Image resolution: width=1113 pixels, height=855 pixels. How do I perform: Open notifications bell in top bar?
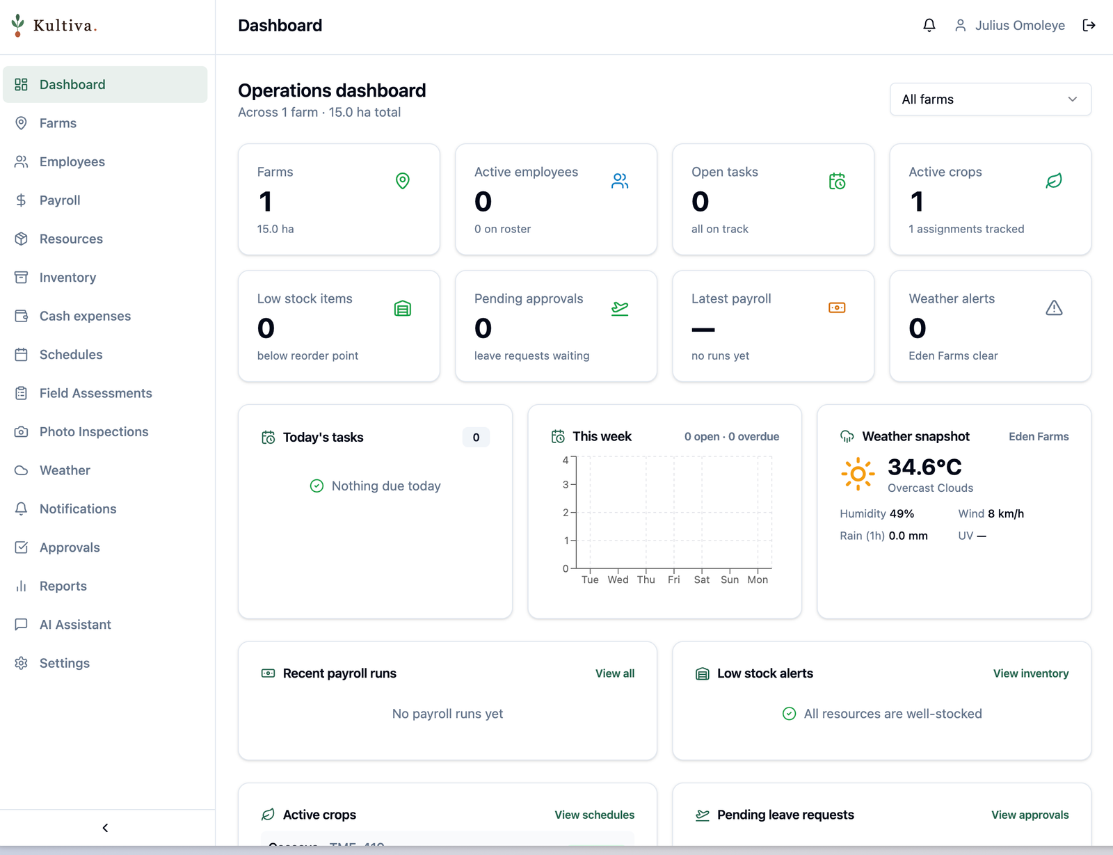(929, 26)
